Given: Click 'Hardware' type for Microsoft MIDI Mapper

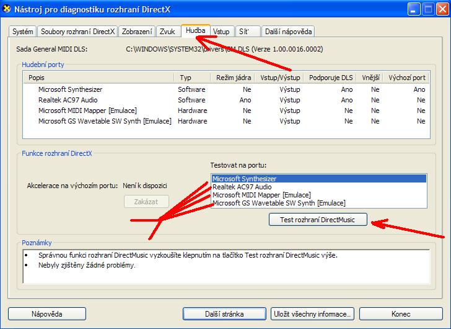Looking at the screenshot, I should click(x=193, y=110).
